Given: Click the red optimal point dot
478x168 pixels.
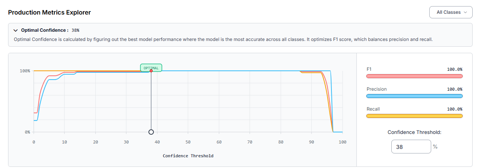Looking at the screenshot, I should 151,71.
